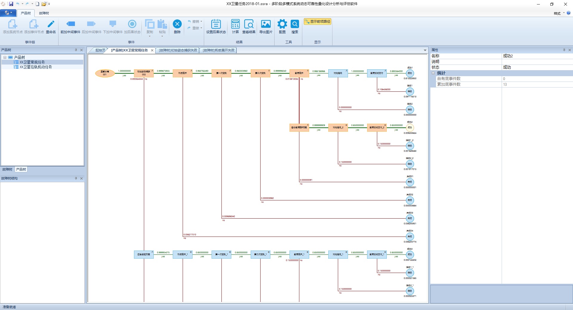Open the quick access Redo history dropdown arrow
The height and width of the screenshot is (310, 573).
click(32, 4)
